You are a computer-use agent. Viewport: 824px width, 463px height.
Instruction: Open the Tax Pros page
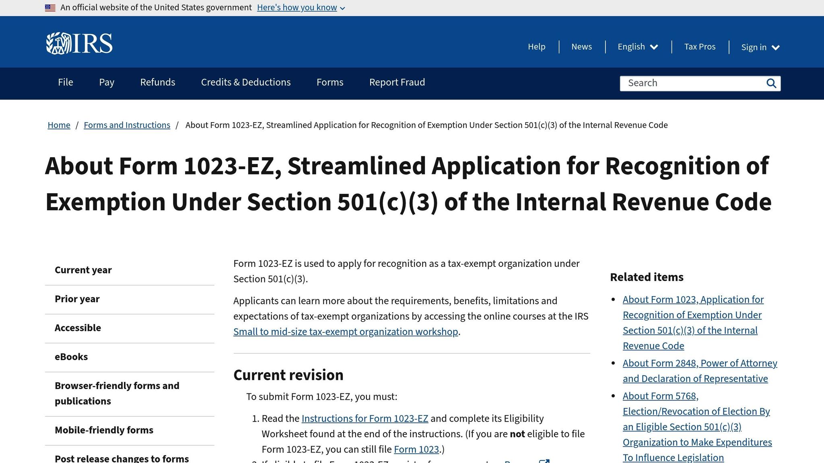tap(700, 47)
